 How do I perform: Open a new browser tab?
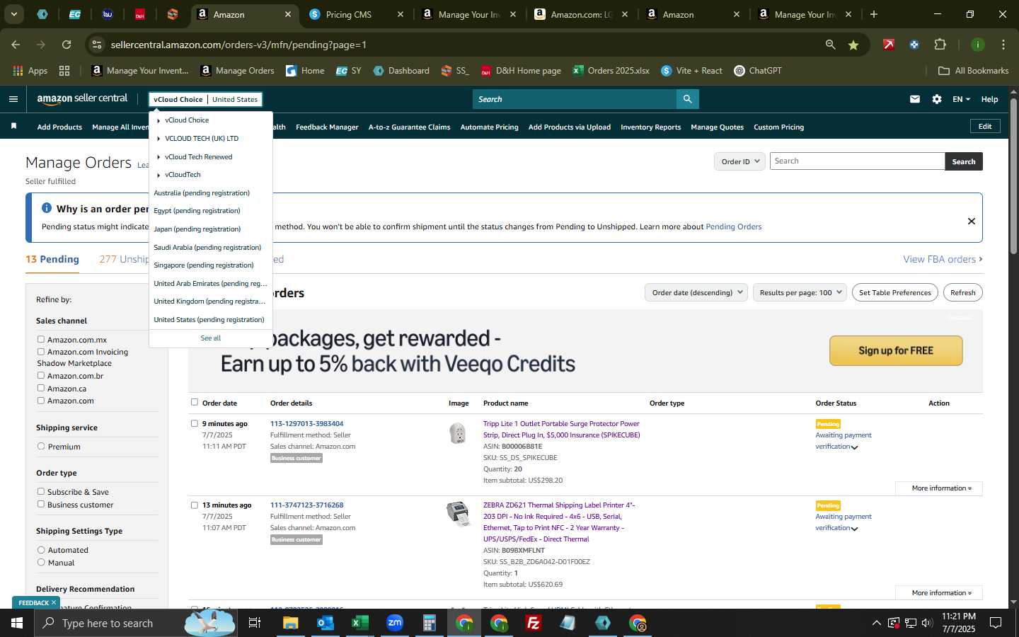(874, 14)
